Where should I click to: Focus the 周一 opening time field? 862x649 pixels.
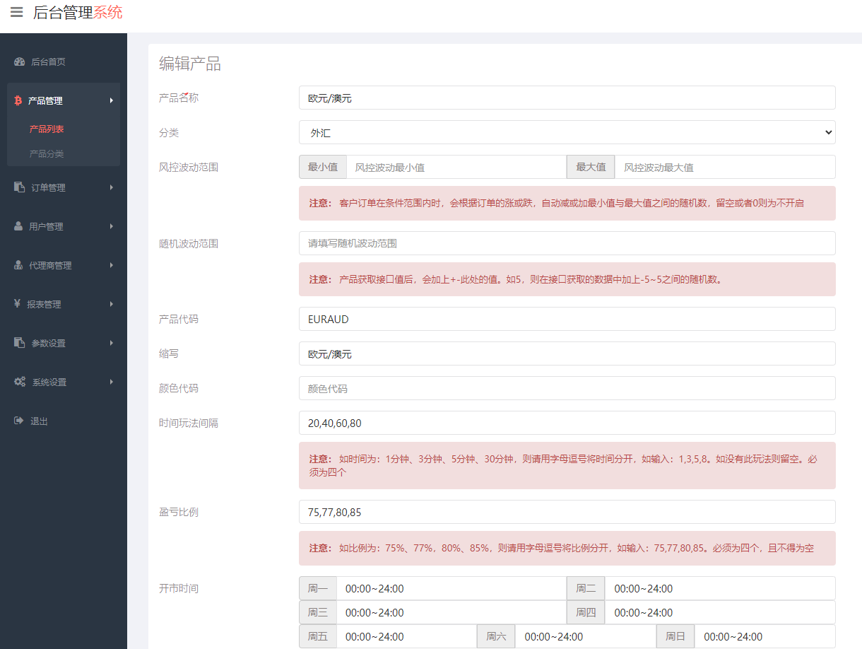451,588
